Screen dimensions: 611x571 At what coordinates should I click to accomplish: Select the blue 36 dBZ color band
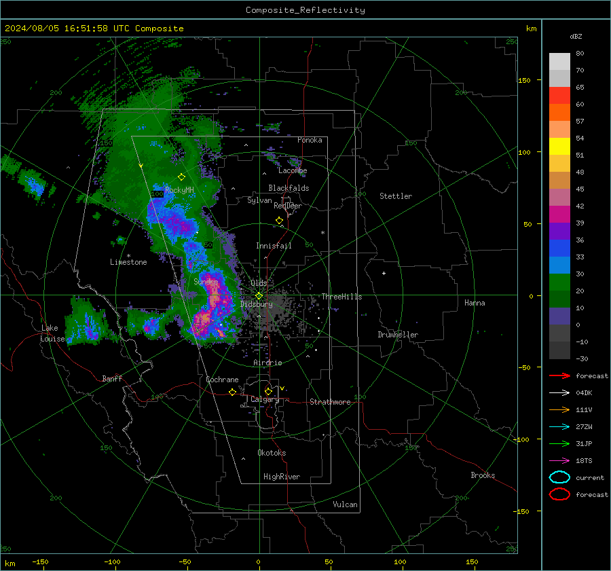click(559, 248)
